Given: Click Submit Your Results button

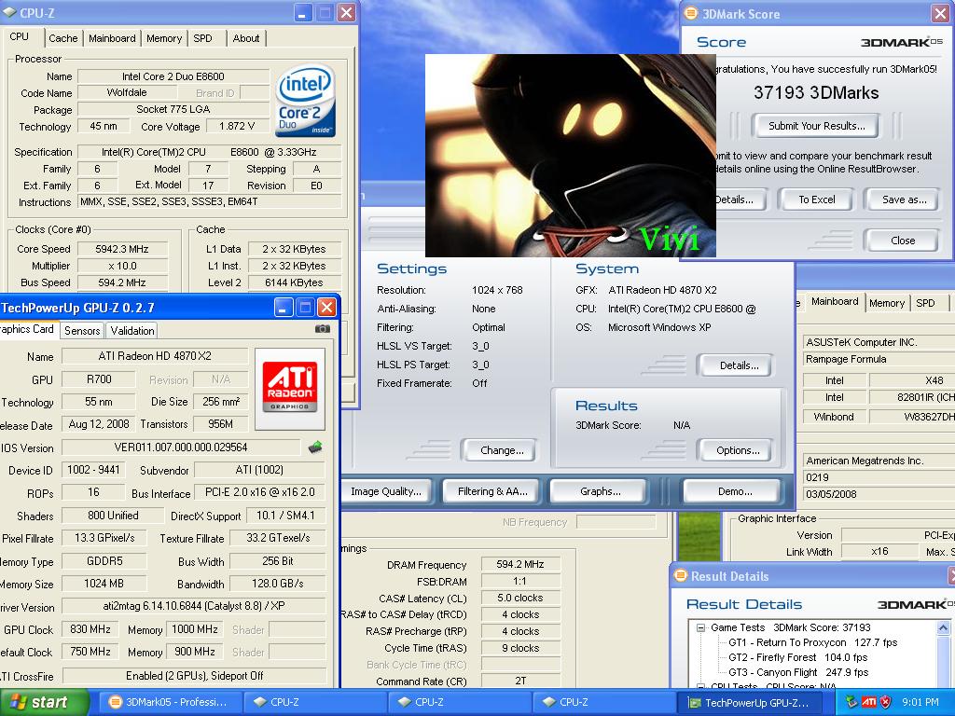Looking at the screenshot, I should [x=817, y=126].
